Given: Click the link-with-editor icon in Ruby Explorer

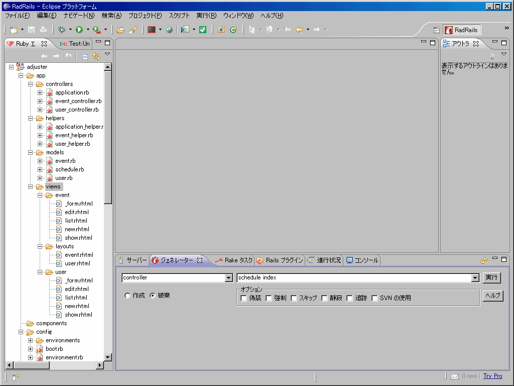Looking at the screenshot, I should (x=96, y=56).
